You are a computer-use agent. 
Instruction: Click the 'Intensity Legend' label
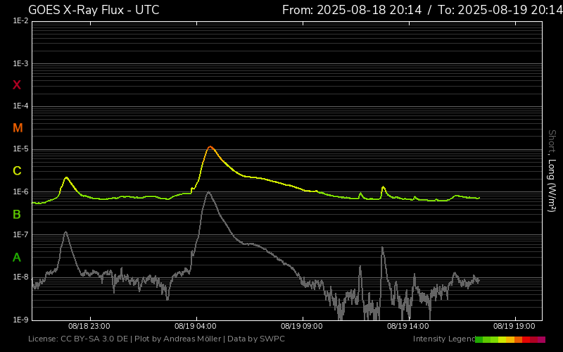pos(444,339)
